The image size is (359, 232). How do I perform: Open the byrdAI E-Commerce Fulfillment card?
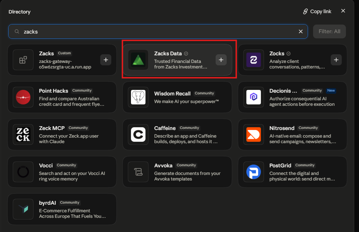pyautogui.click(x=62, y=209)
